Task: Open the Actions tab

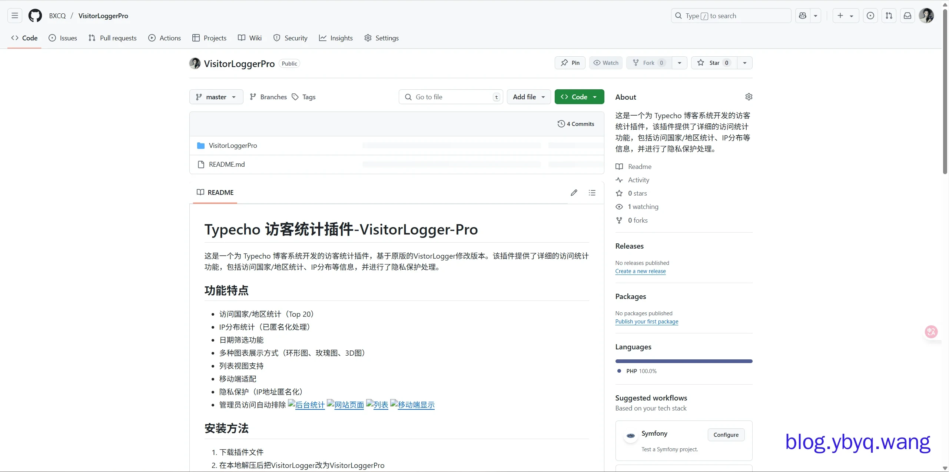Action: 165,38
